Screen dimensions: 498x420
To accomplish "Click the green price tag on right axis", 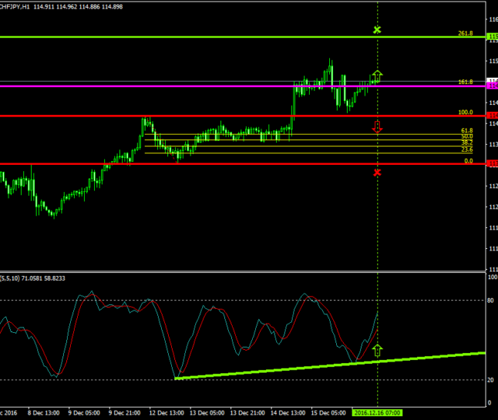I will (x=492, y=37).
